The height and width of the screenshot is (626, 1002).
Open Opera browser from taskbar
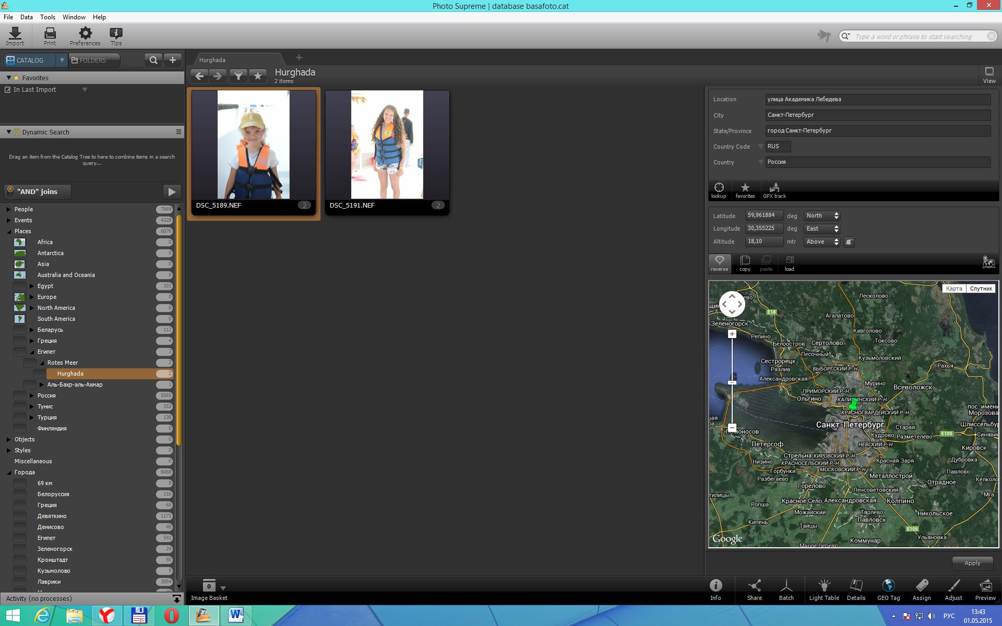point(171,616)
